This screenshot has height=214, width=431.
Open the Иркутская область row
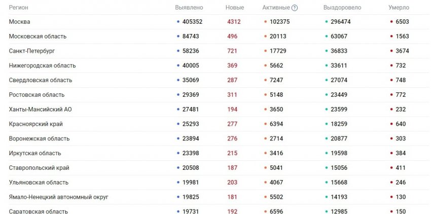pos(35,153)
